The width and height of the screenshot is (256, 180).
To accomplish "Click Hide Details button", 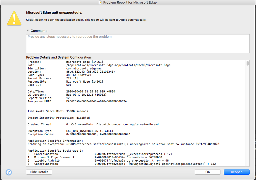I will tap(39, 172).
